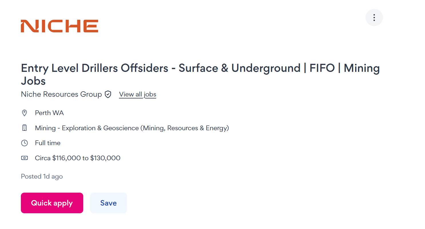Save this job listing
Viewport: 425px width, 229px height.
tap(108, 203)
